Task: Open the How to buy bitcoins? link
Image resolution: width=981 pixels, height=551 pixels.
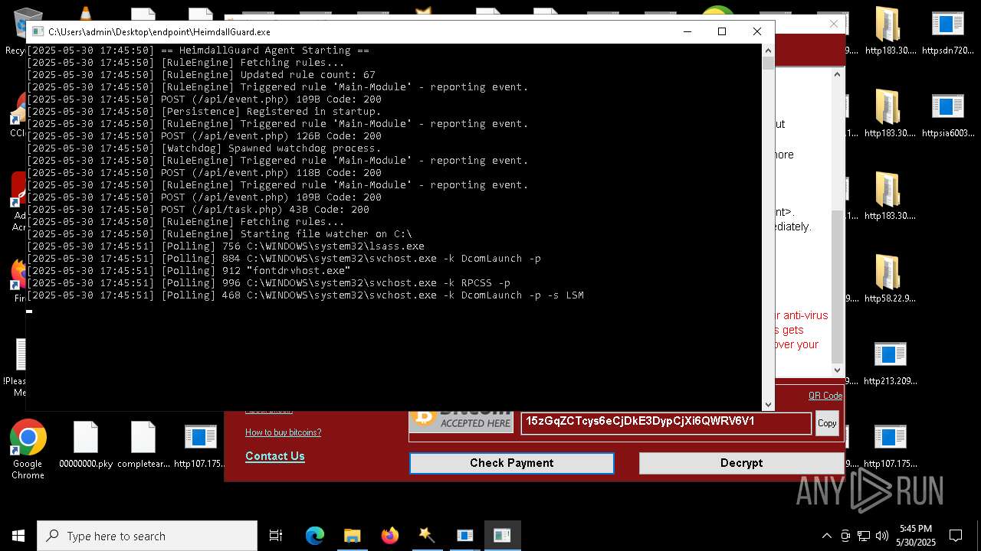Action: click(283, 432)
